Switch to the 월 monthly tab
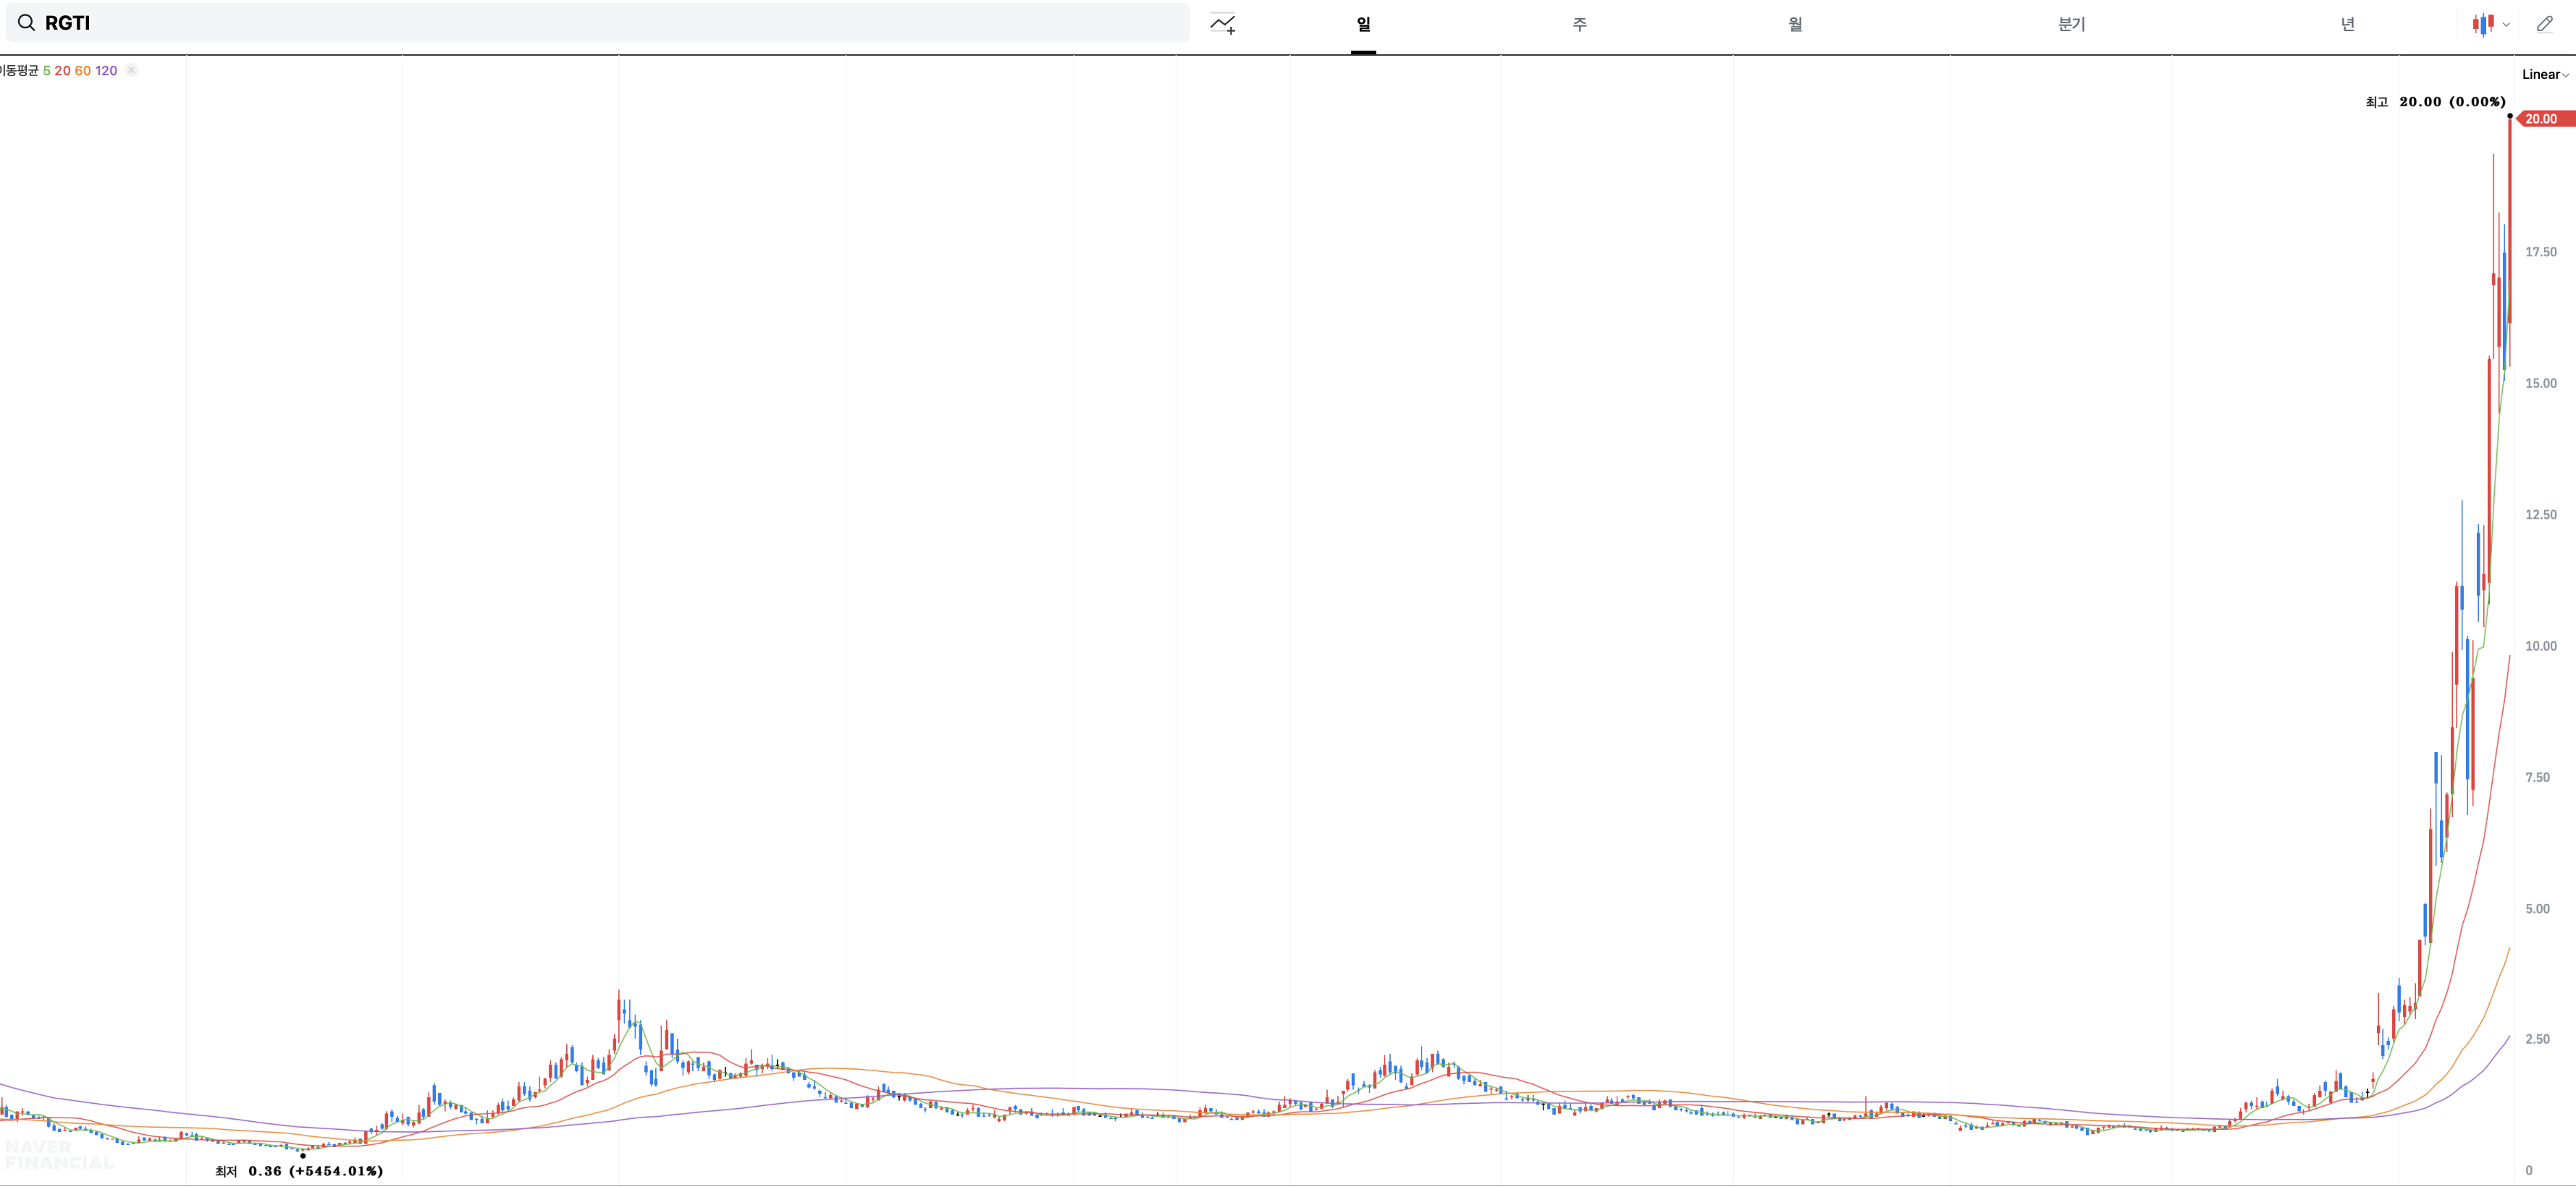 coord(1795,24)
